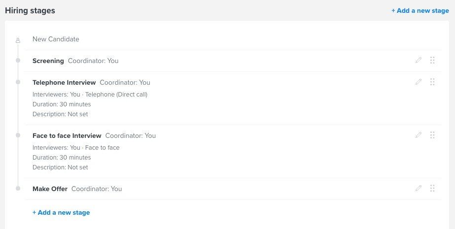Open the Face to face Interview stage
Viewport: 455px width, 229px height.
[x=67, y=135]
